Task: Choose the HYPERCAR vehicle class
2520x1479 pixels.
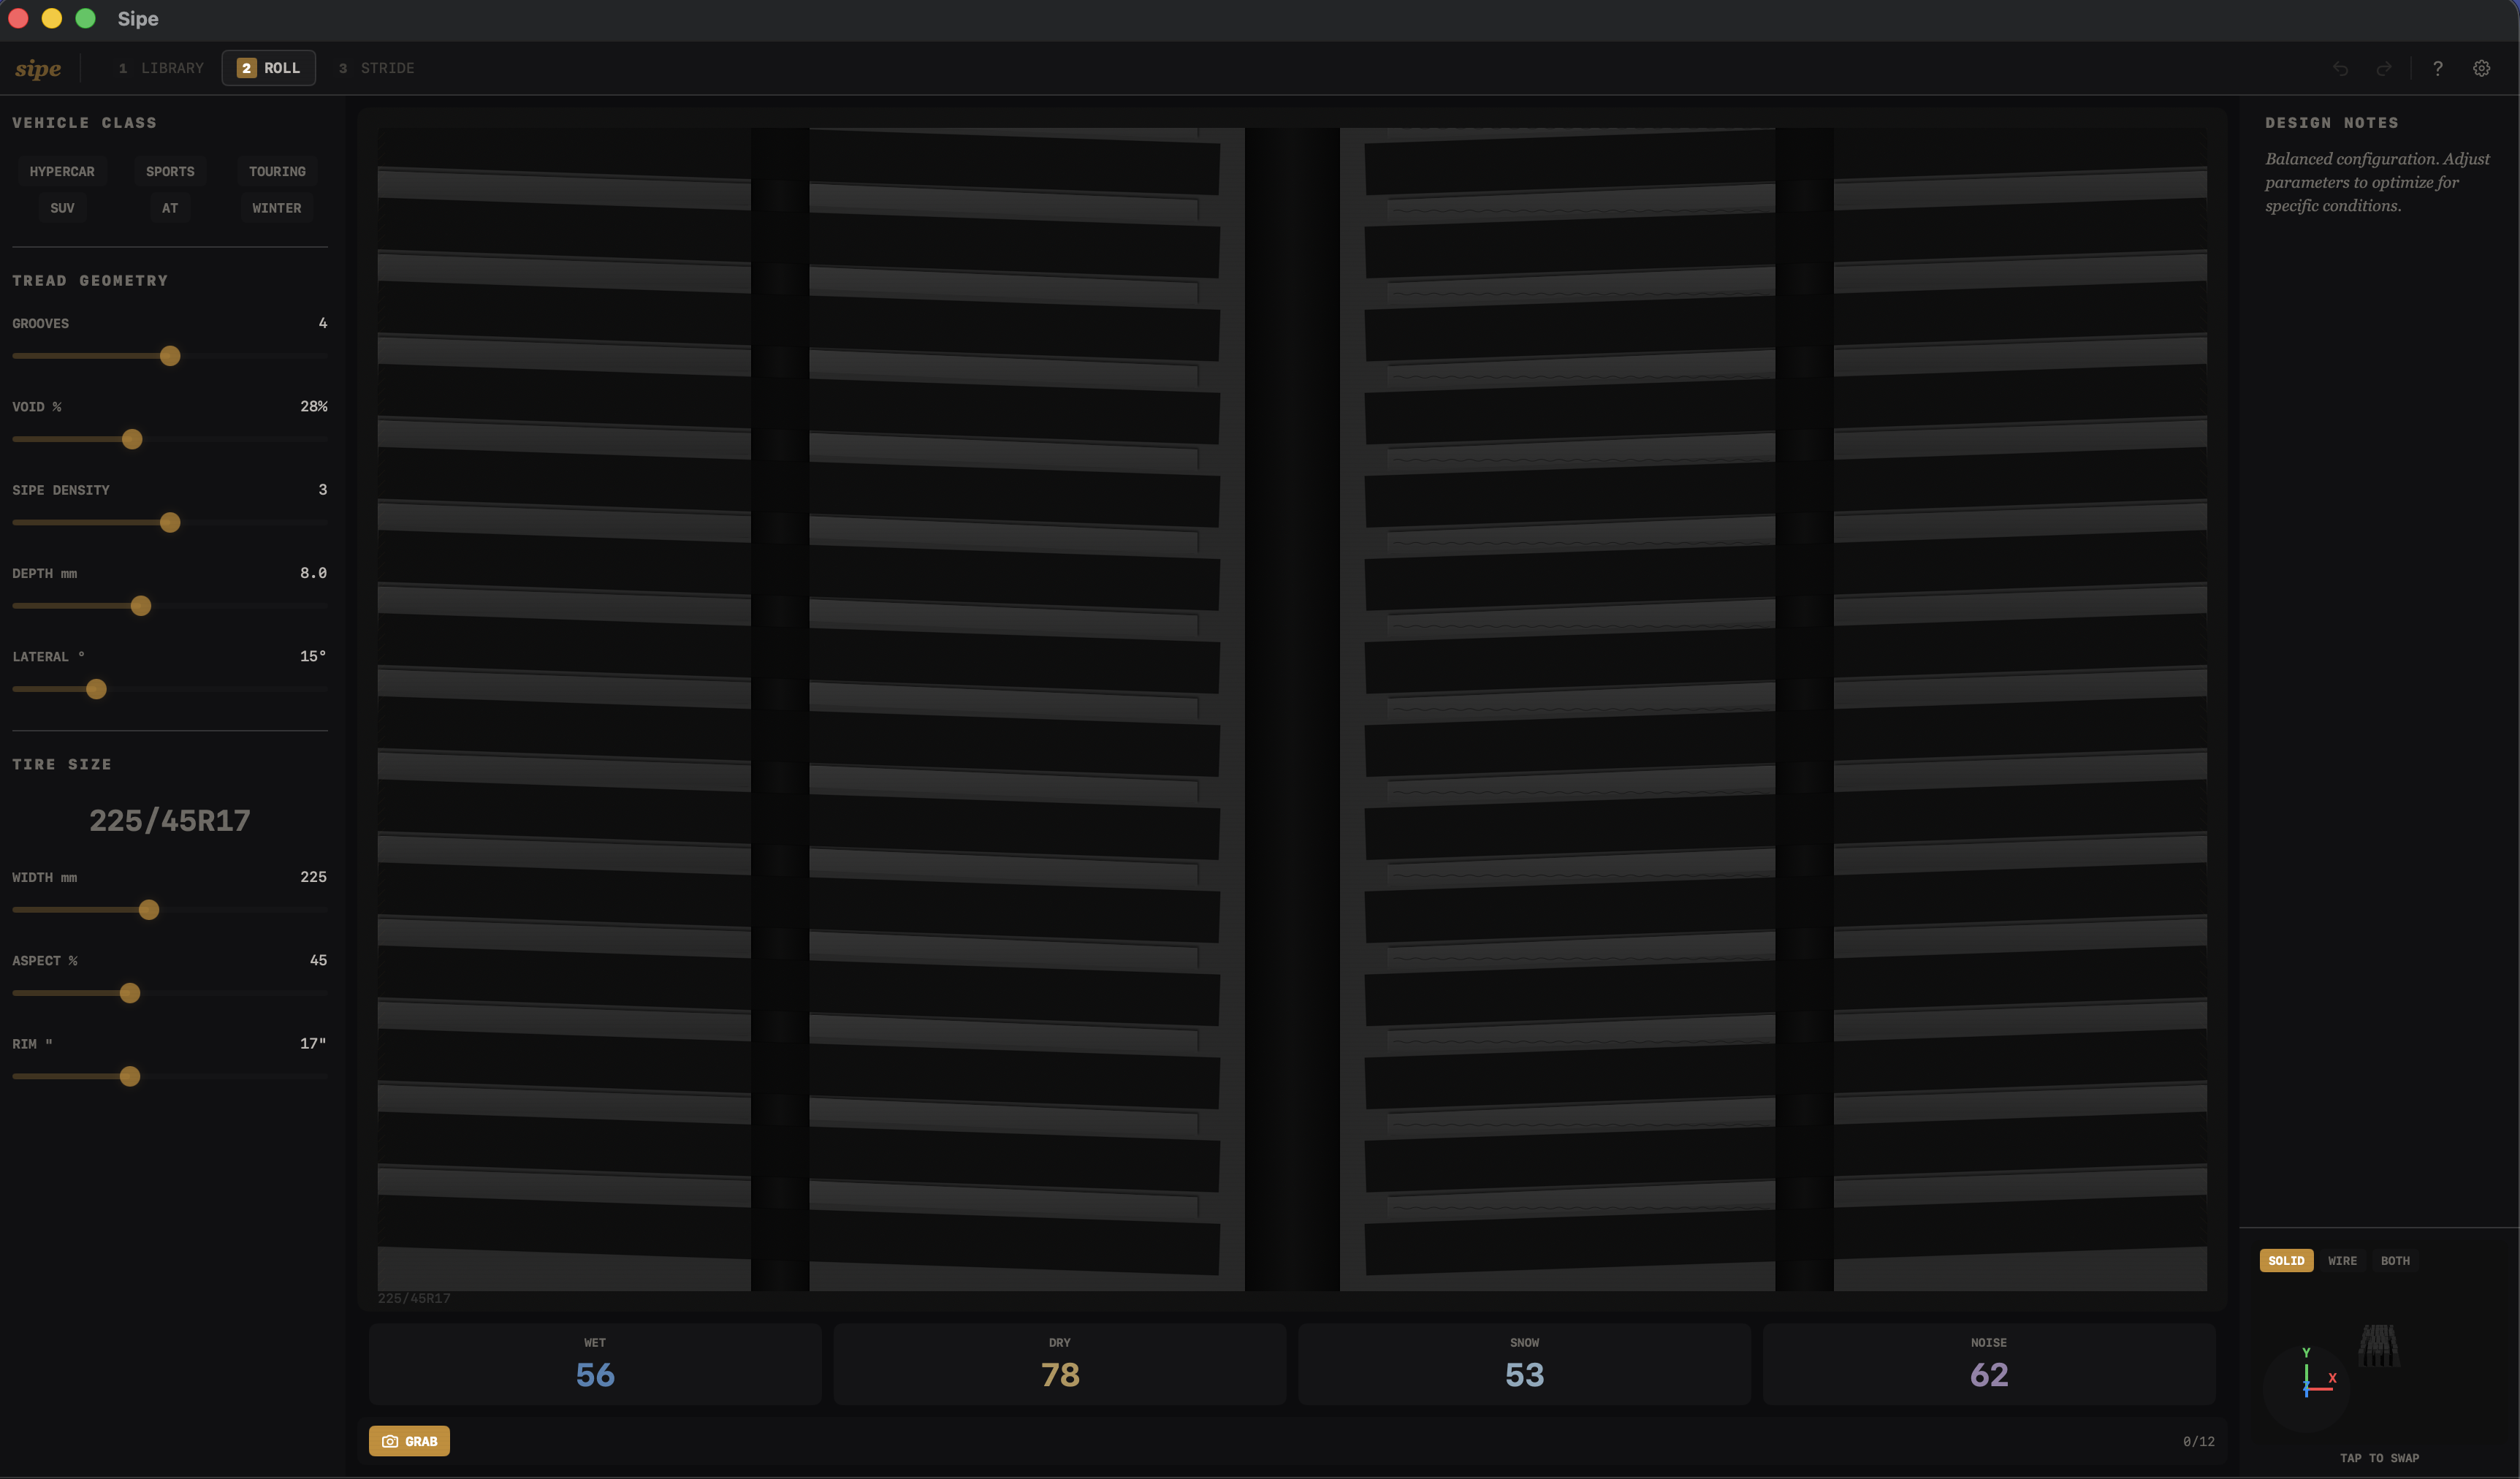Action: point(62,171)
